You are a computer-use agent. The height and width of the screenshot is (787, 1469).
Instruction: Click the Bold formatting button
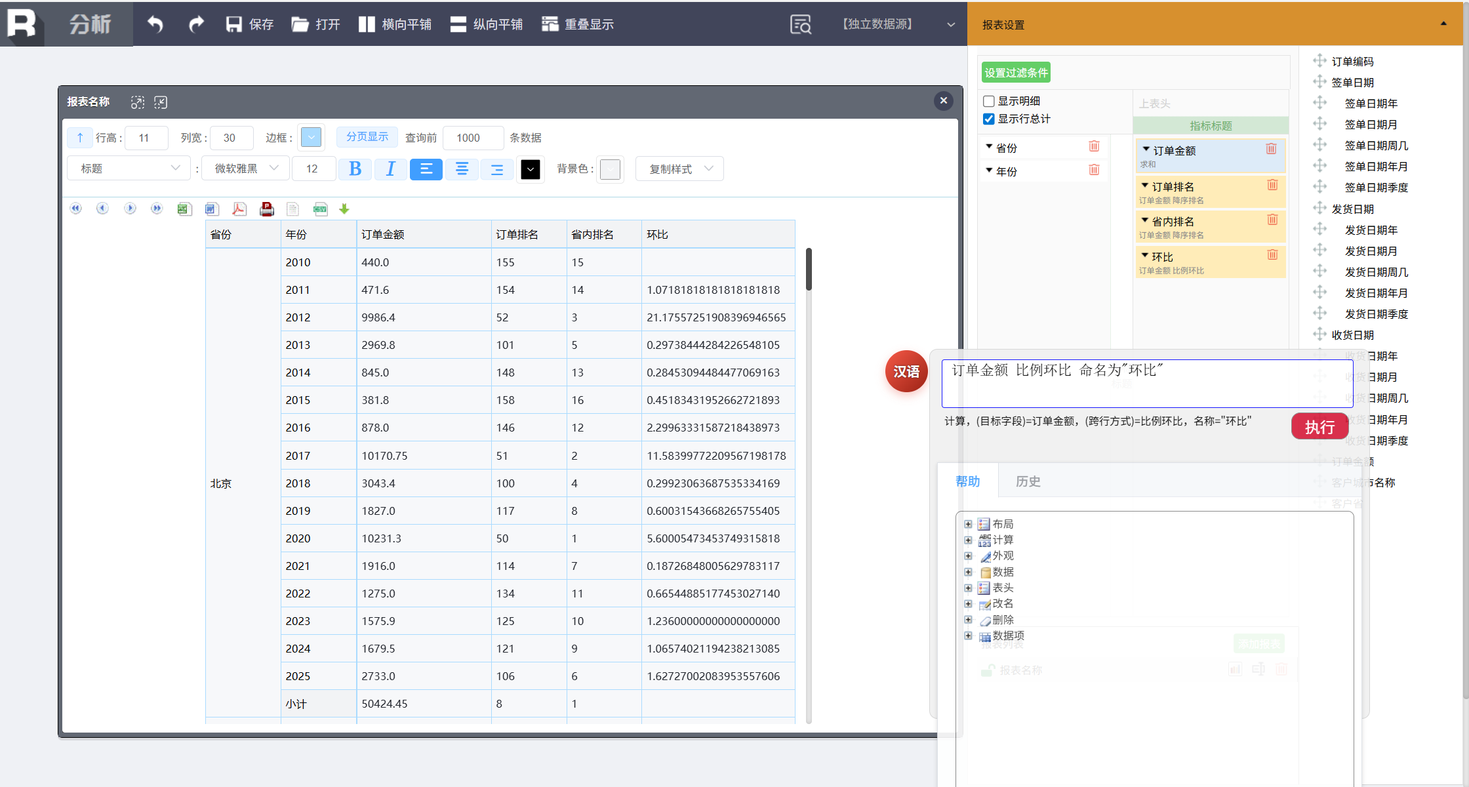pyautogui.click(x=355, y=169)
